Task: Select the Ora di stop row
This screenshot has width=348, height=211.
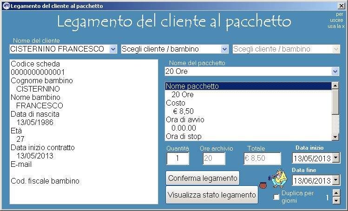Action: pyautogui.click(x=248, y=136)
